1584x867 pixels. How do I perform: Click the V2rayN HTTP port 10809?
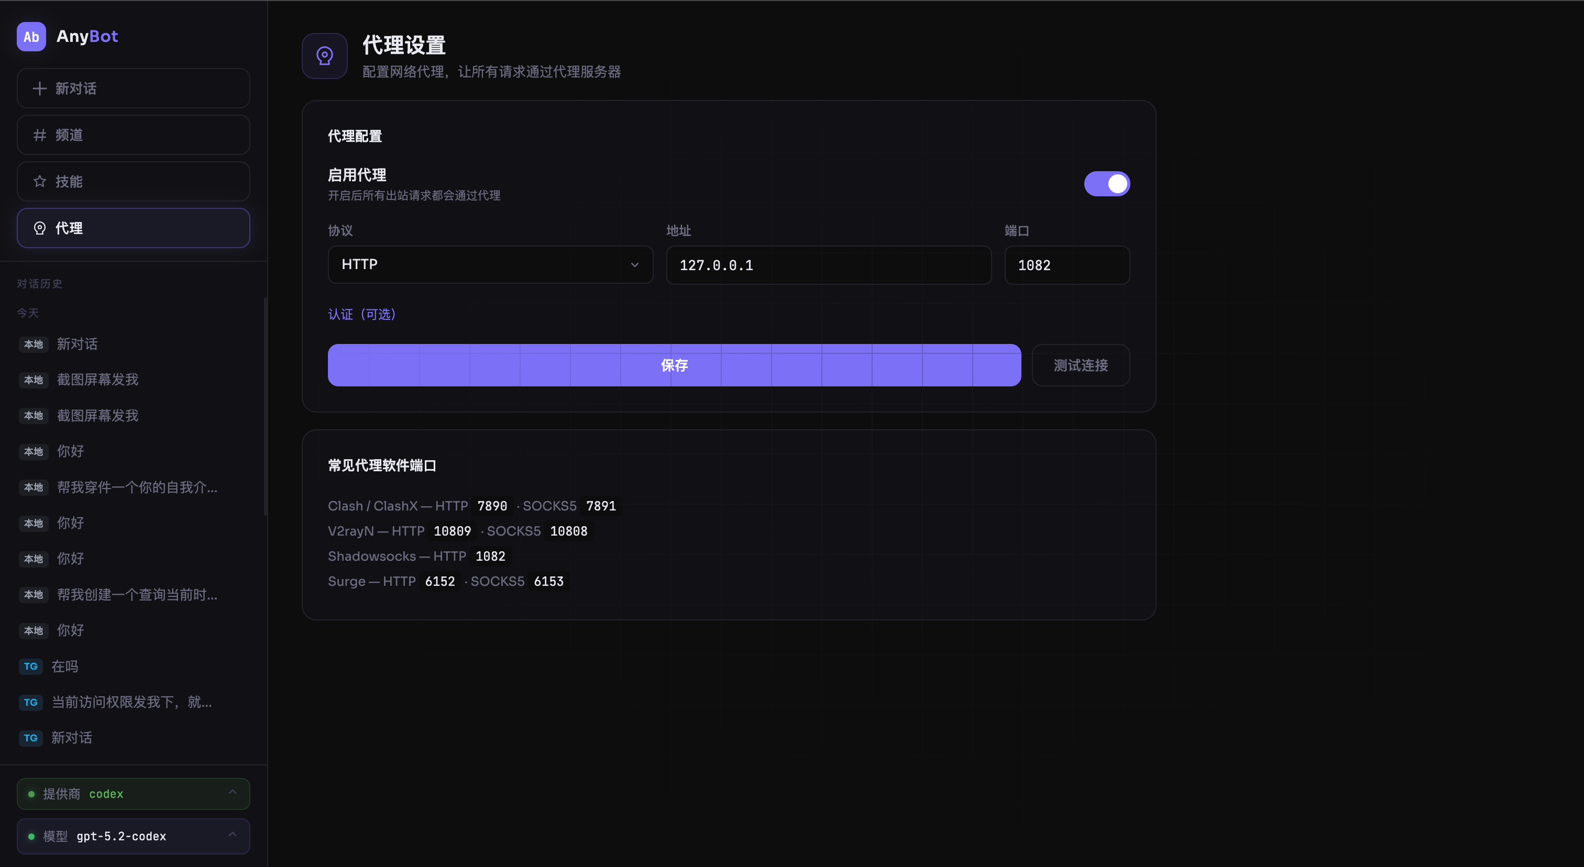click(x=452, y=531)
